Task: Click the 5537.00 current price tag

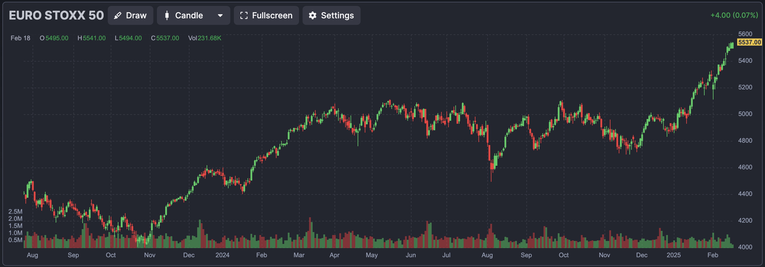Action: pos(749,42)
